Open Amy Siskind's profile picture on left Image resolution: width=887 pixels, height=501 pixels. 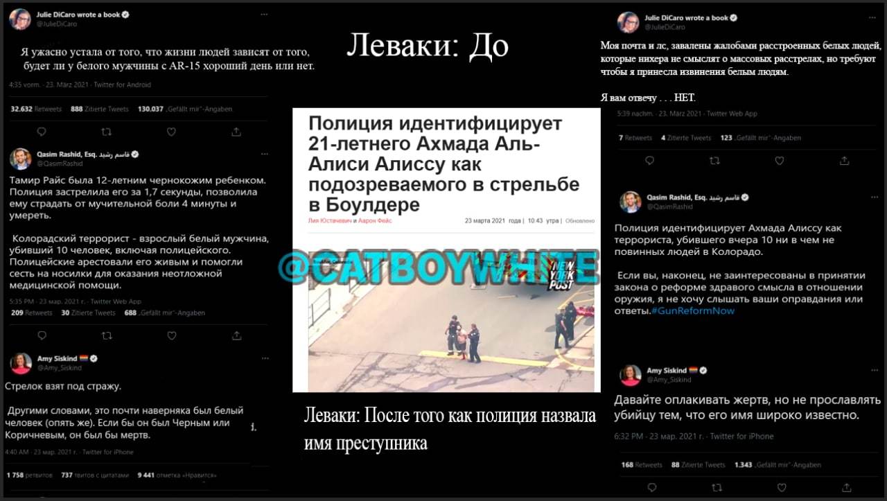point(20,363)
